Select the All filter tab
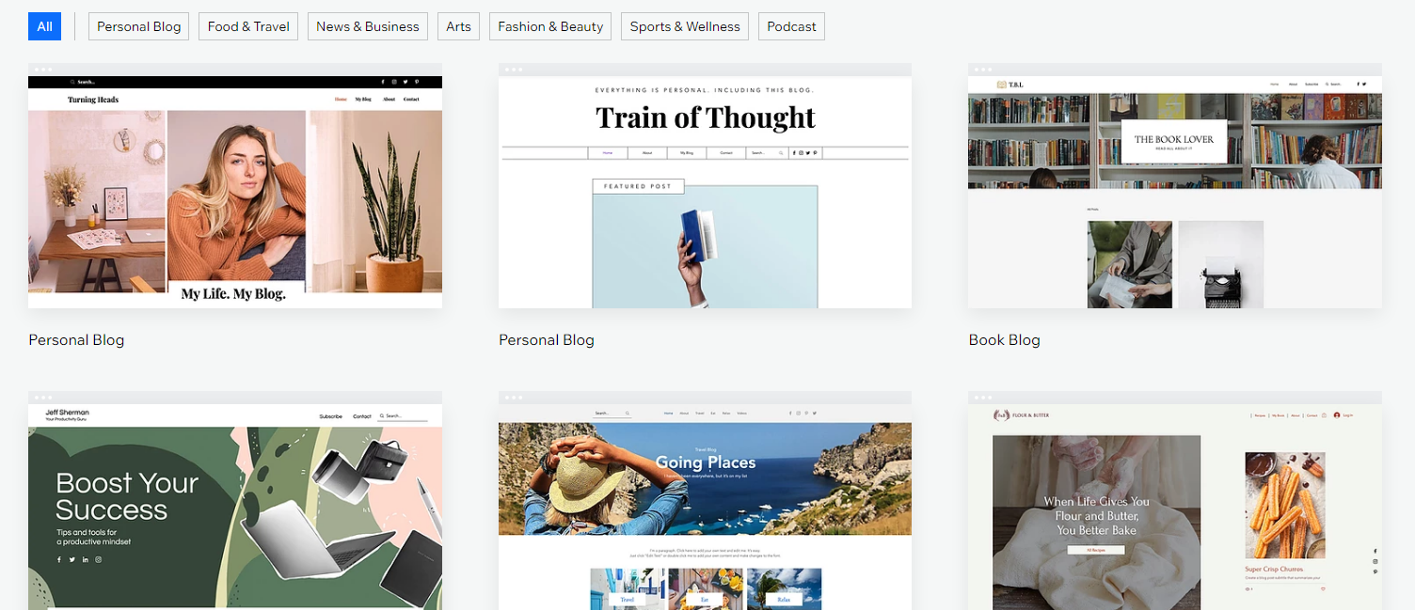Screen dimensions: 1415x610 pos(44,26)
